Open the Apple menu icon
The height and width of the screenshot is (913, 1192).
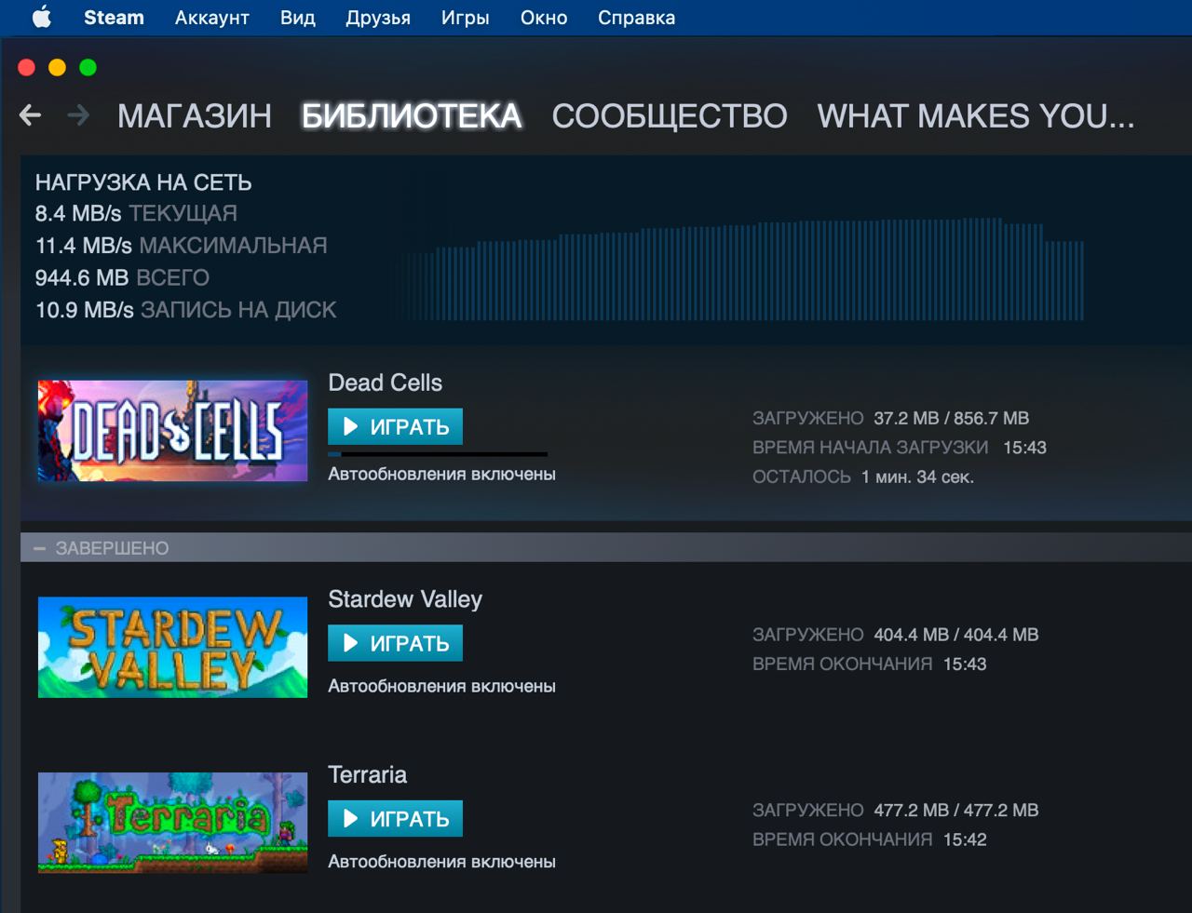coord(42,18)
